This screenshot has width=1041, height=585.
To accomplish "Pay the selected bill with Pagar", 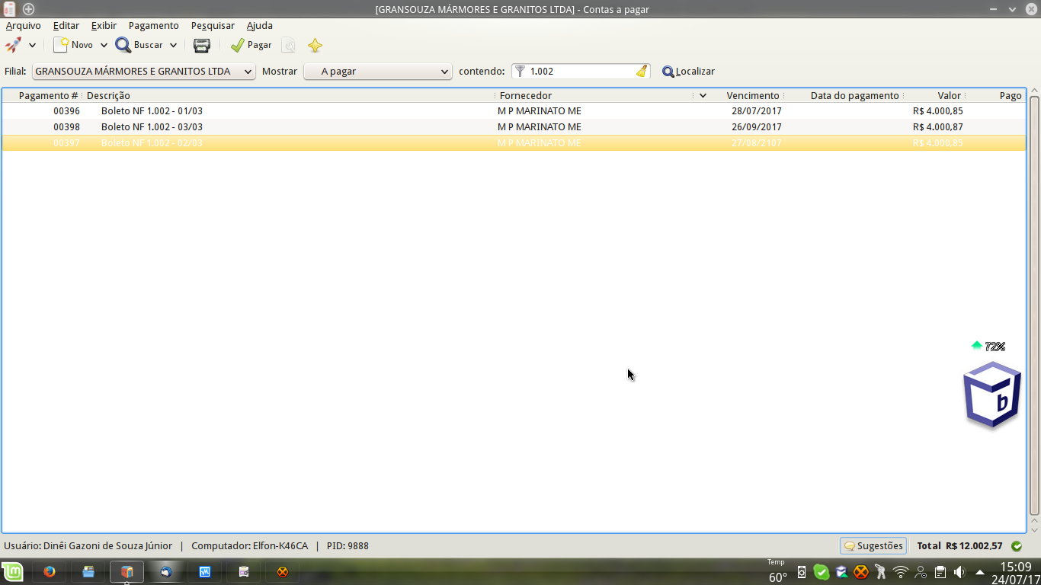I will coord(251,45).
